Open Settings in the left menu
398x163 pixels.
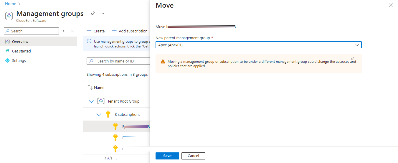point(19,60)
